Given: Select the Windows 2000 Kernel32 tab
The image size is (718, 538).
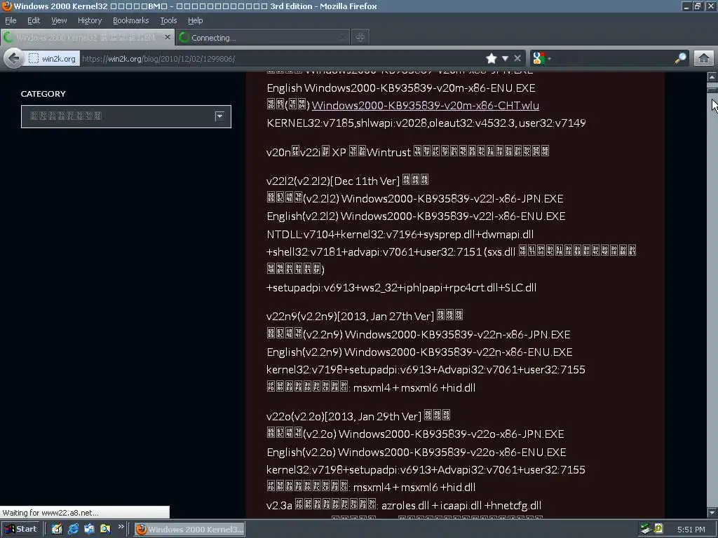Looking at the screenshot, I should click(x=87, y=38).
